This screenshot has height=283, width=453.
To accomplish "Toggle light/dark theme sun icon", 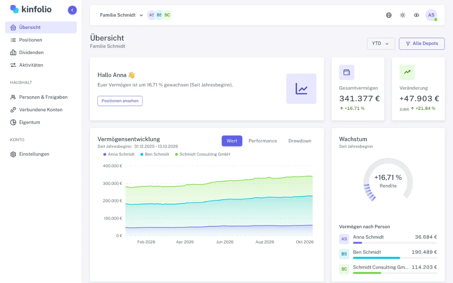I will 403,15.
